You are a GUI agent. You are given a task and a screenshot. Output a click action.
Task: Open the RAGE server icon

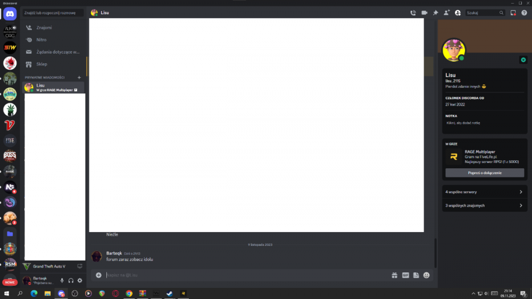coord(10,172)
